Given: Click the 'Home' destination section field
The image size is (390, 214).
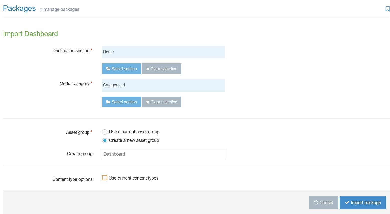Looking at the screenshot, I should coord(163,52).
